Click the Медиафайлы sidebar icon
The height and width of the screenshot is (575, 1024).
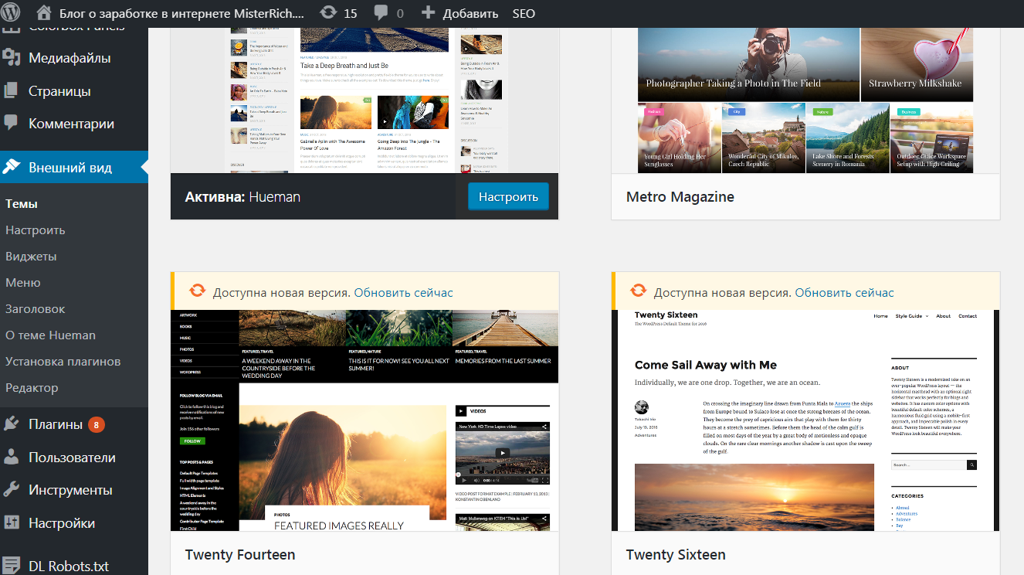11,58
